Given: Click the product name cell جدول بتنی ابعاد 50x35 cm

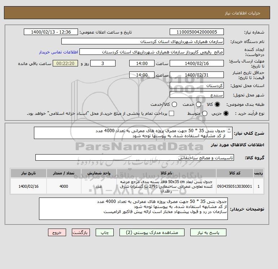Looking at the screenshot, I should click(166, 186).
